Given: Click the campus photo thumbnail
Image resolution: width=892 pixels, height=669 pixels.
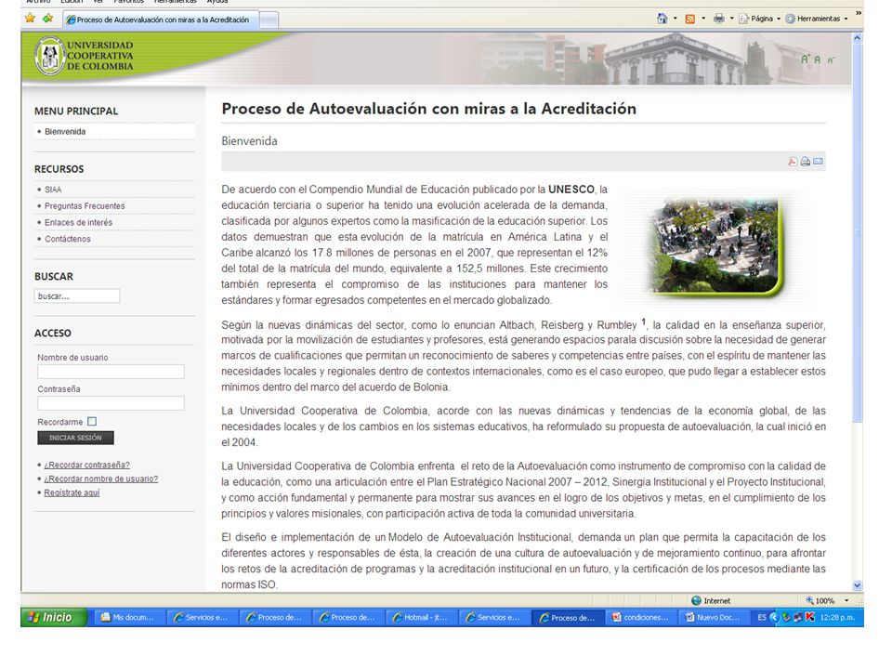Looking at the screenshot, I should click(715, 246).
